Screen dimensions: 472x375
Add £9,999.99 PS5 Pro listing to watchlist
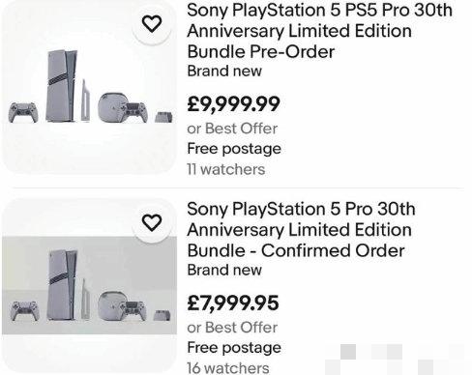tap(152, 24)
